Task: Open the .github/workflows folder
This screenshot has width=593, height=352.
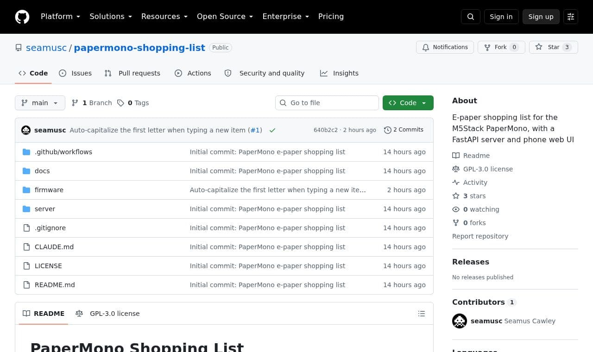Action: pos(63,152)
